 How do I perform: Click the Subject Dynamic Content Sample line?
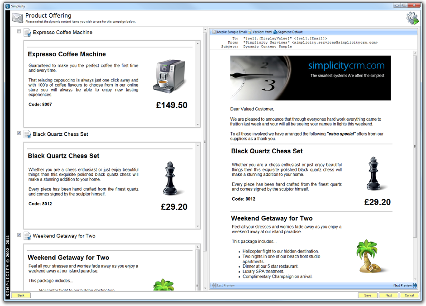256,47
